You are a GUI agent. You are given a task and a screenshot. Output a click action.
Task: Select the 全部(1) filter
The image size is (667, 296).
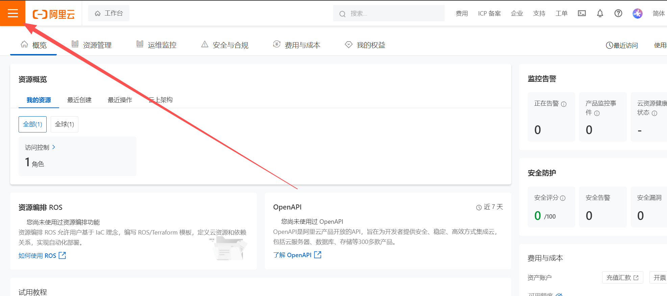(32, 124)
